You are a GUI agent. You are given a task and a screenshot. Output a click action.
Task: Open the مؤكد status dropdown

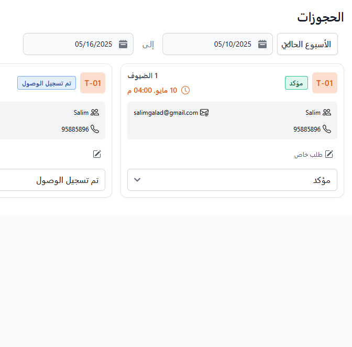point(232,180)
